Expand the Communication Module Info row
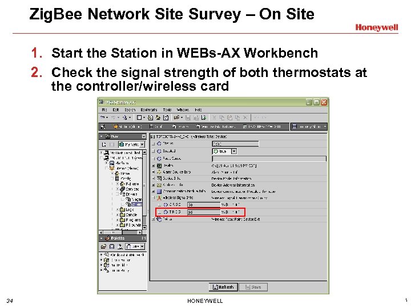This screenshot has width=411, height=308. [x=154, y=192]
